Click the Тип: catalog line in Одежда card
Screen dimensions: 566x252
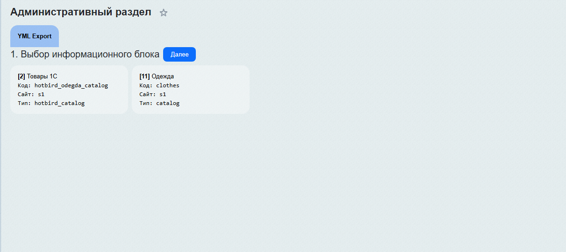tap(159, 103)
